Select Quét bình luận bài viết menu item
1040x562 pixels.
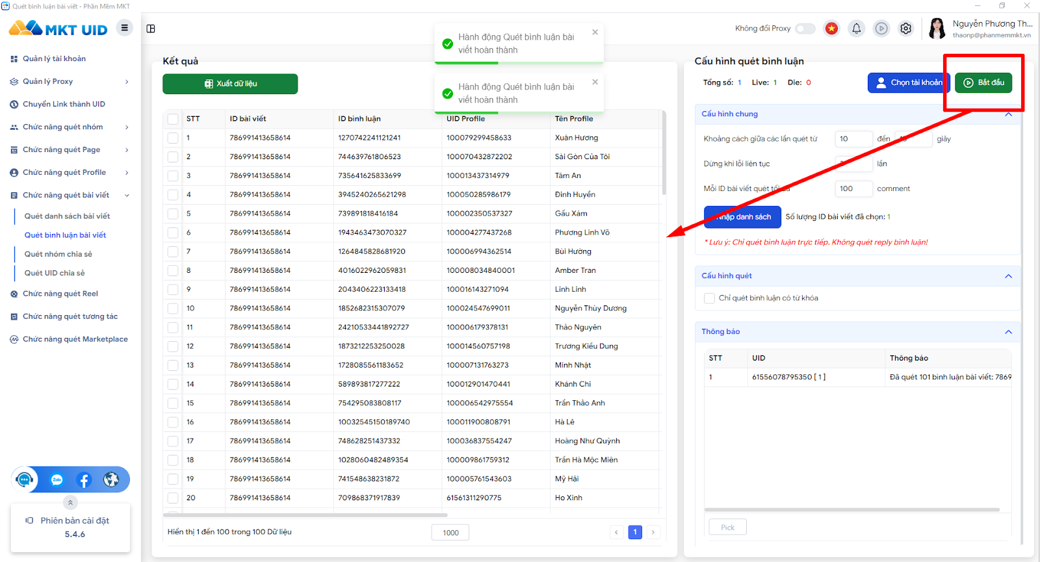click(65, 235)
